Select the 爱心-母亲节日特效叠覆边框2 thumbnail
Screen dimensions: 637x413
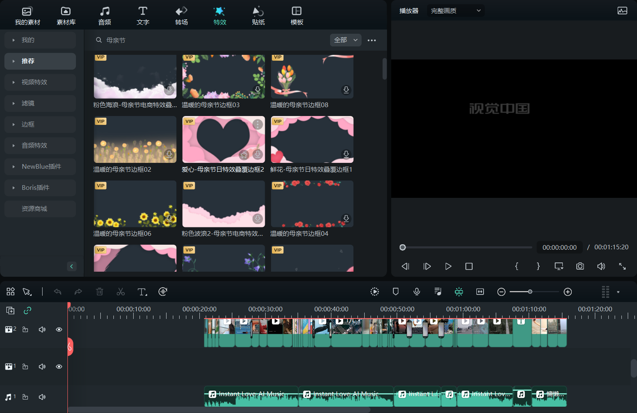pyautogui.click(x=223, y=140)
